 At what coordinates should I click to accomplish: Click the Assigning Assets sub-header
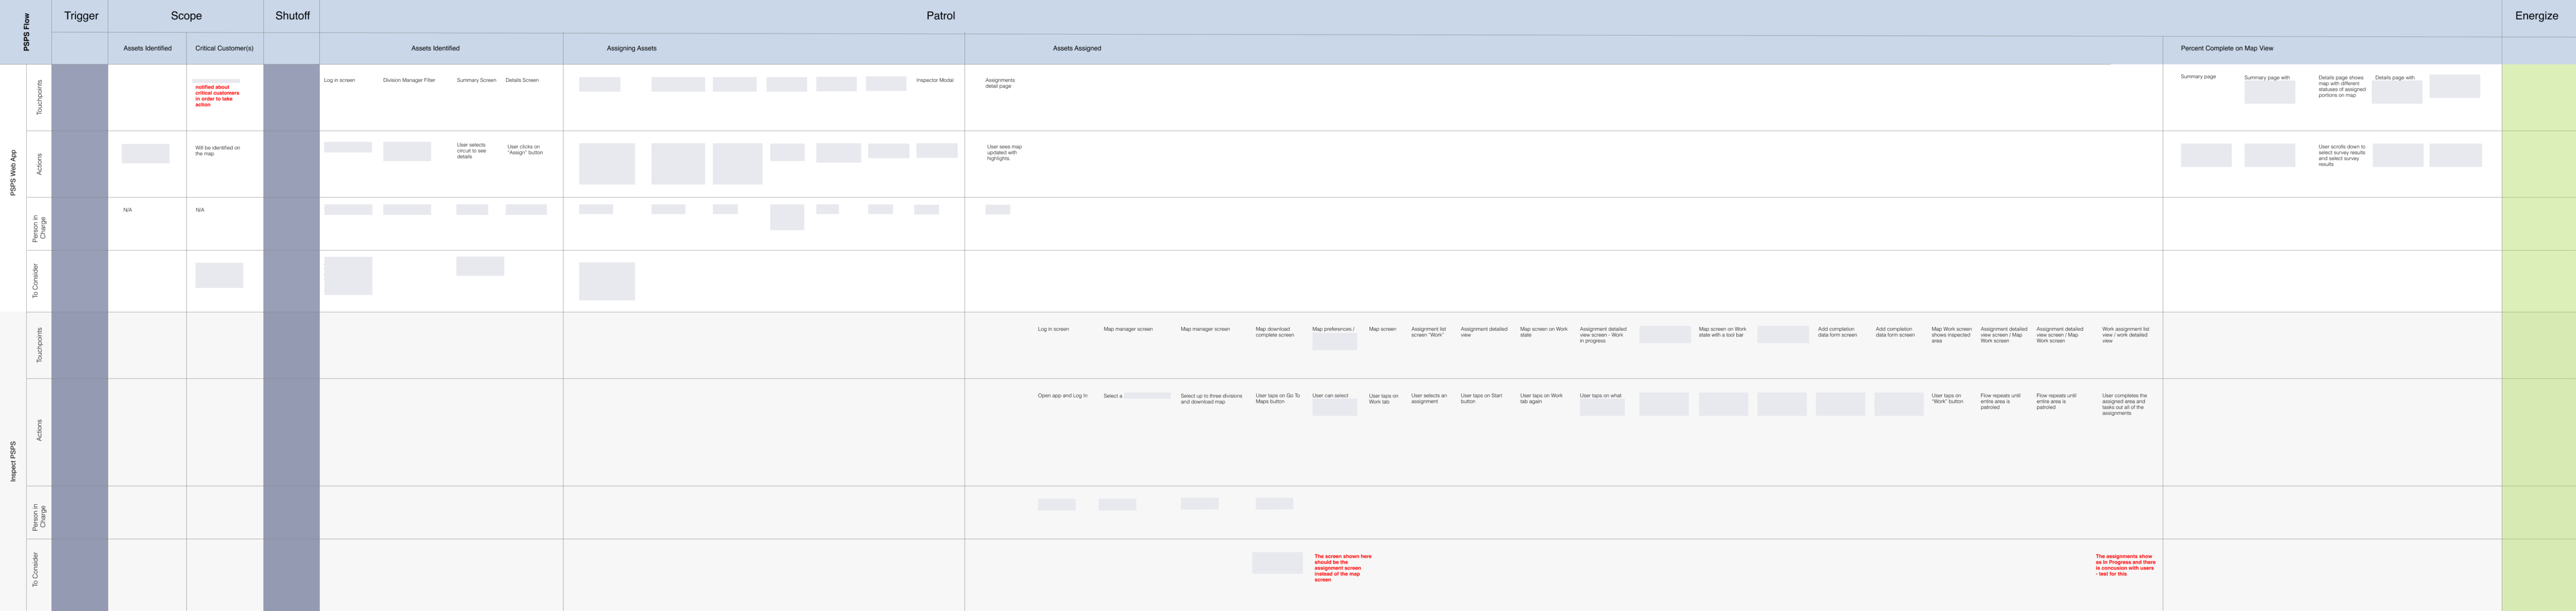click(x=631, y=48)
